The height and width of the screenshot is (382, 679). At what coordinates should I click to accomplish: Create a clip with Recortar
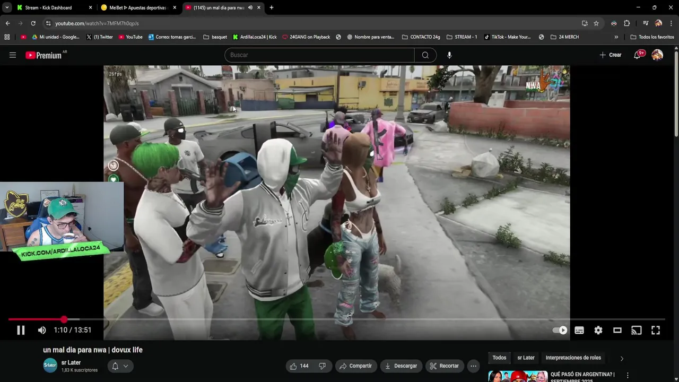point(444,366)
